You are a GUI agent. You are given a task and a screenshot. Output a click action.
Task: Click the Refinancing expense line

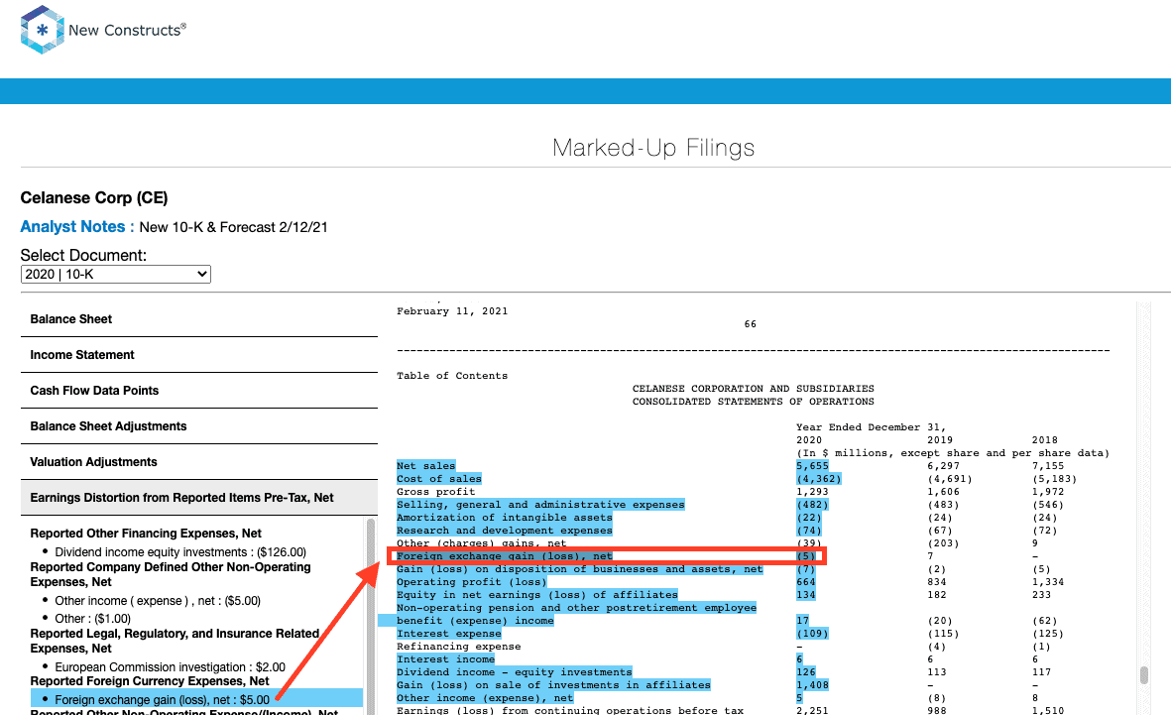(458, 647)
